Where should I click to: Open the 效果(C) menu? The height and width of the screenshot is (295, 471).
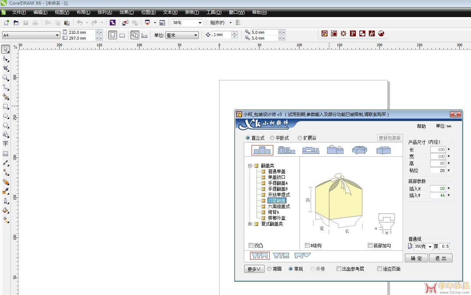coord(126,12)
